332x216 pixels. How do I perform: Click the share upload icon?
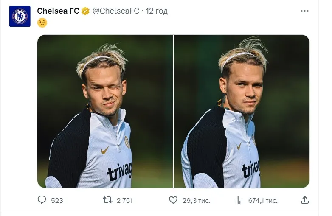coord(304,200)
